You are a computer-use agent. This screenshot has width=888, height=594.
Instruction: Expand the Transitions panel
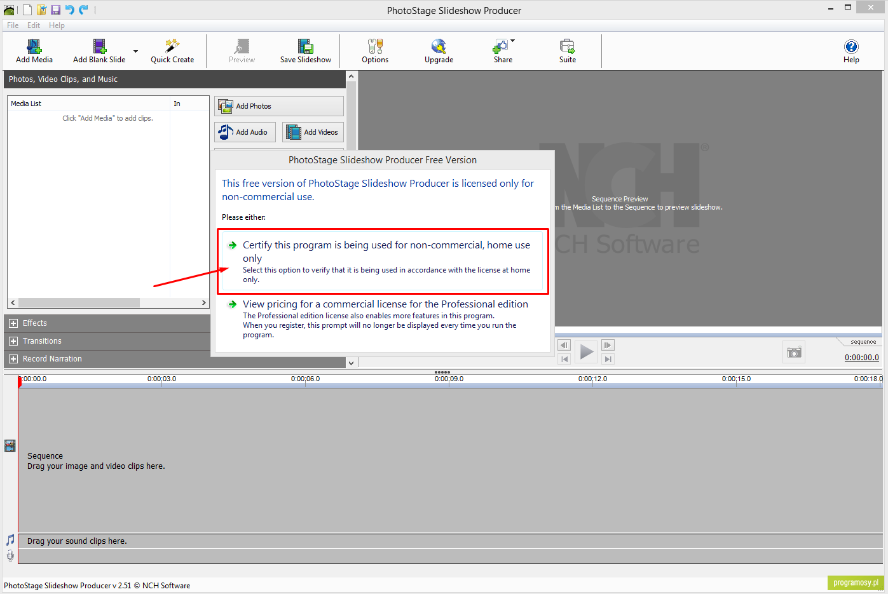click(x=13, y=341)
